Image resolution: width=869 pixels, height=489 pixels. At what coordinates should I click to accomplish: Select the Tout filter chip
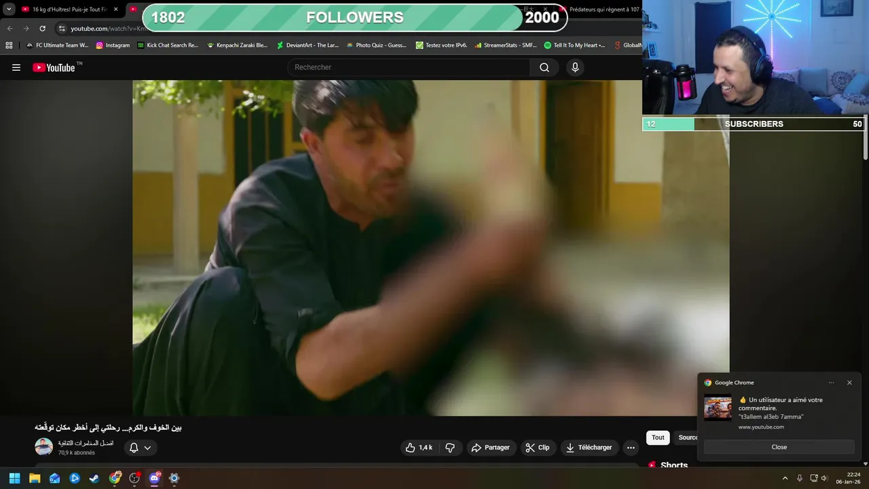click(x=658, y=437)
